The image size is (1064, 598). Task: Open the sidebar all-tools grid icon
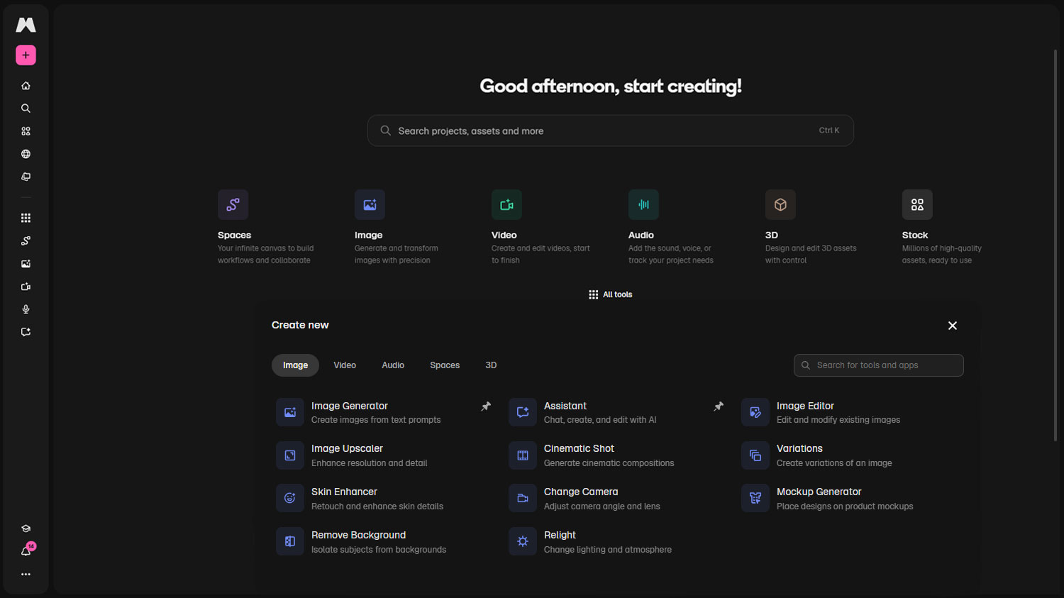point(26,218)
